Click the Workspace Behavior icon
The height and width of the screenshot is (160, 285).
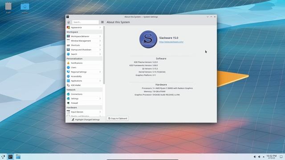click(68, 36)
